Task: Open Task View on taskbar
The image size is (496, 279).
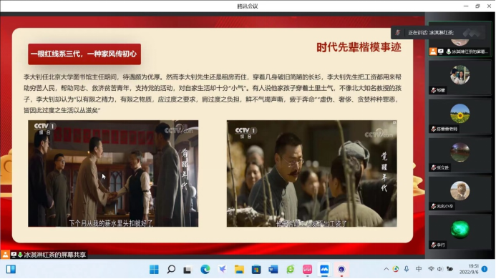Action: (x=188, y=270)
